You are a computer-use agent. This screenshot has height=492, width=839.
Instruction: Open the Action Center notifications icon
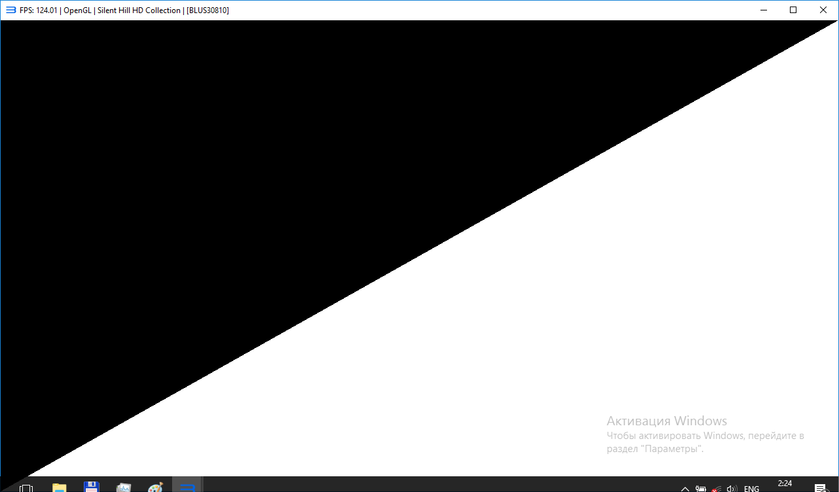(820, 488)
